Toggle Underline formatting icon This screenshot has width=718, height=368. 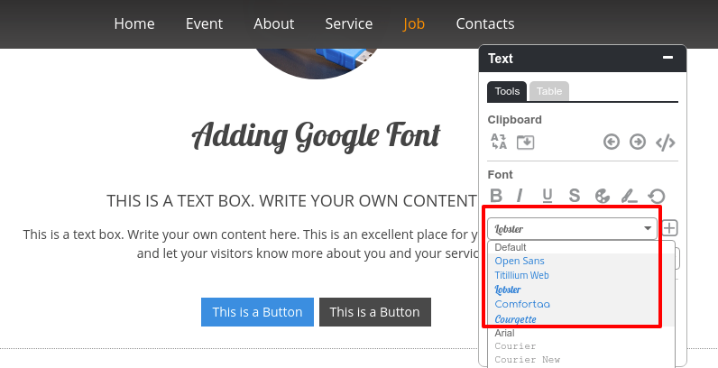tap(548, 196)
